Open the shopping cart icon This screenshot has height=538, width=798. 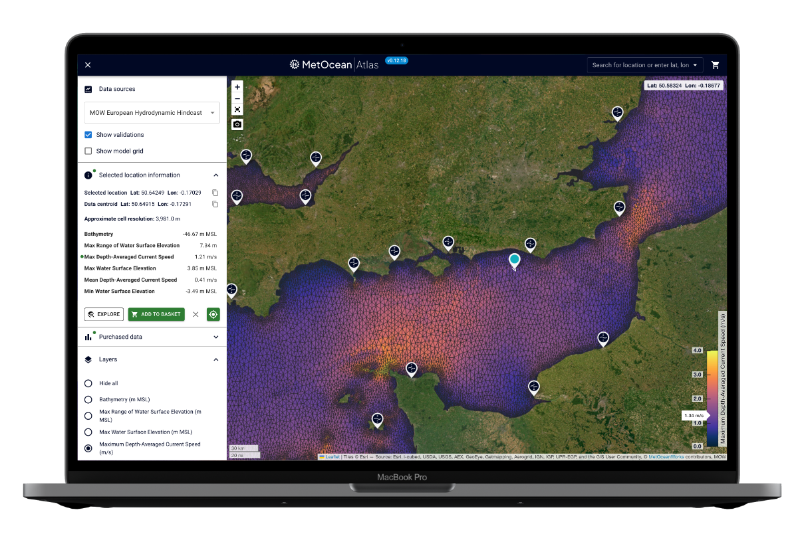click(716, 65)
